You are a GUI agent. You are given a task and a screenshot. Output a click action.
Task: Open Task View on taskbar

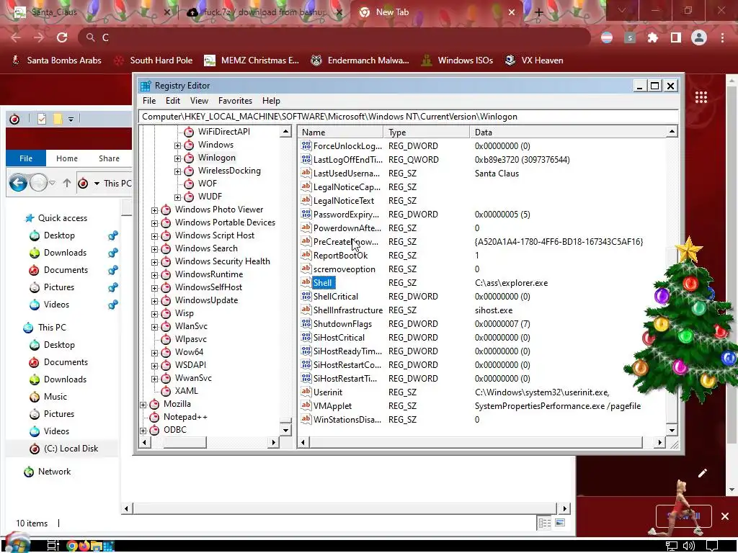pyautogui.click(x=53, y=546)
